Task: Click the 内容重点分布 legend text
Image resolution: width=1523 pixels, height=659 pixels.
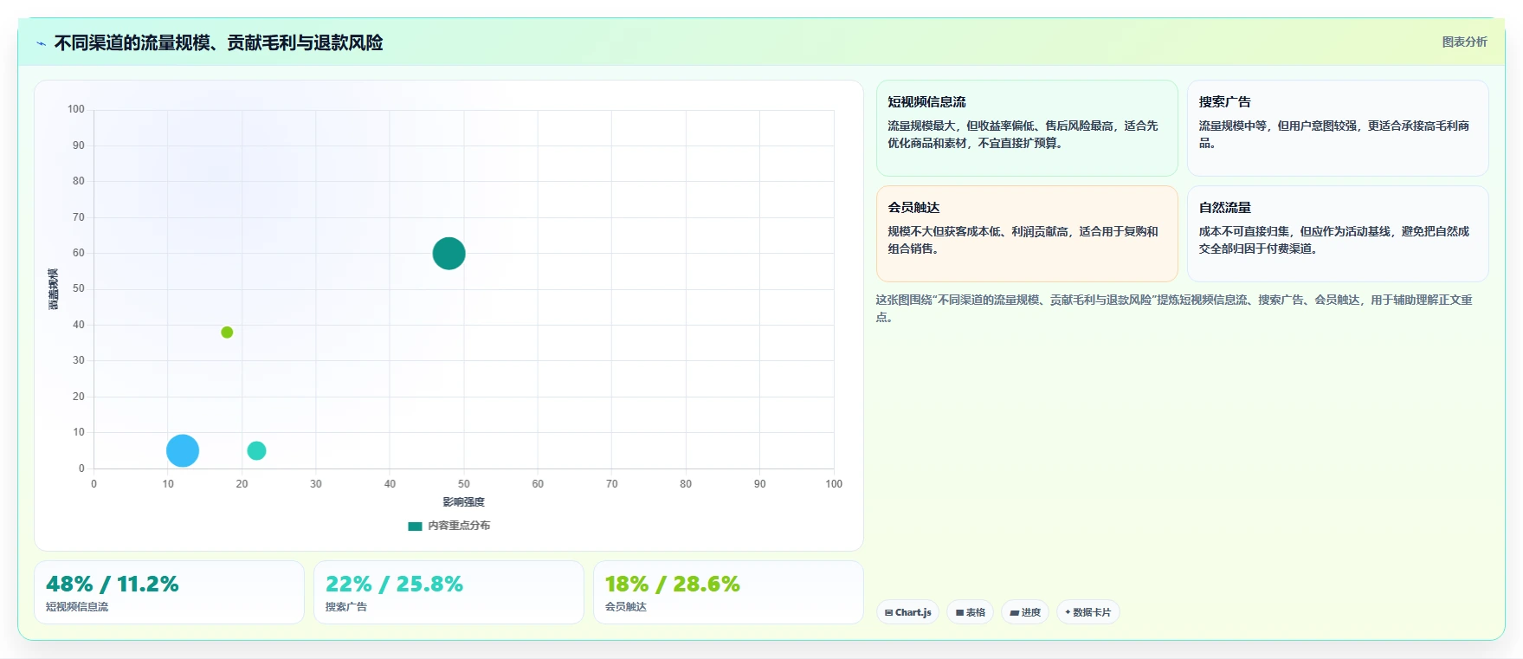Action: coord(459,526)
